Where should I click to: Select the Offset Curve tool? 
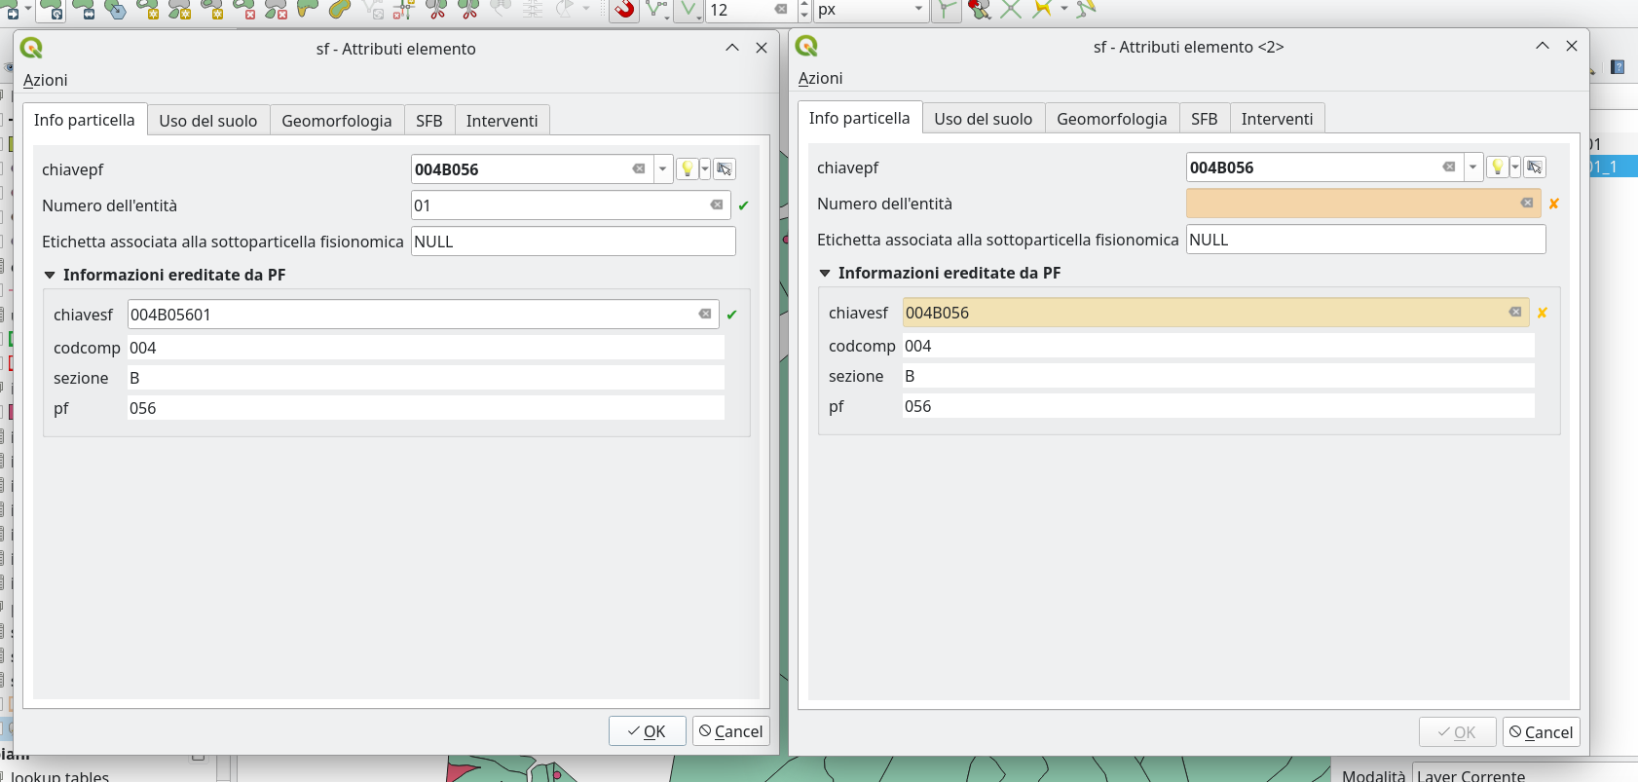point(339,10)
